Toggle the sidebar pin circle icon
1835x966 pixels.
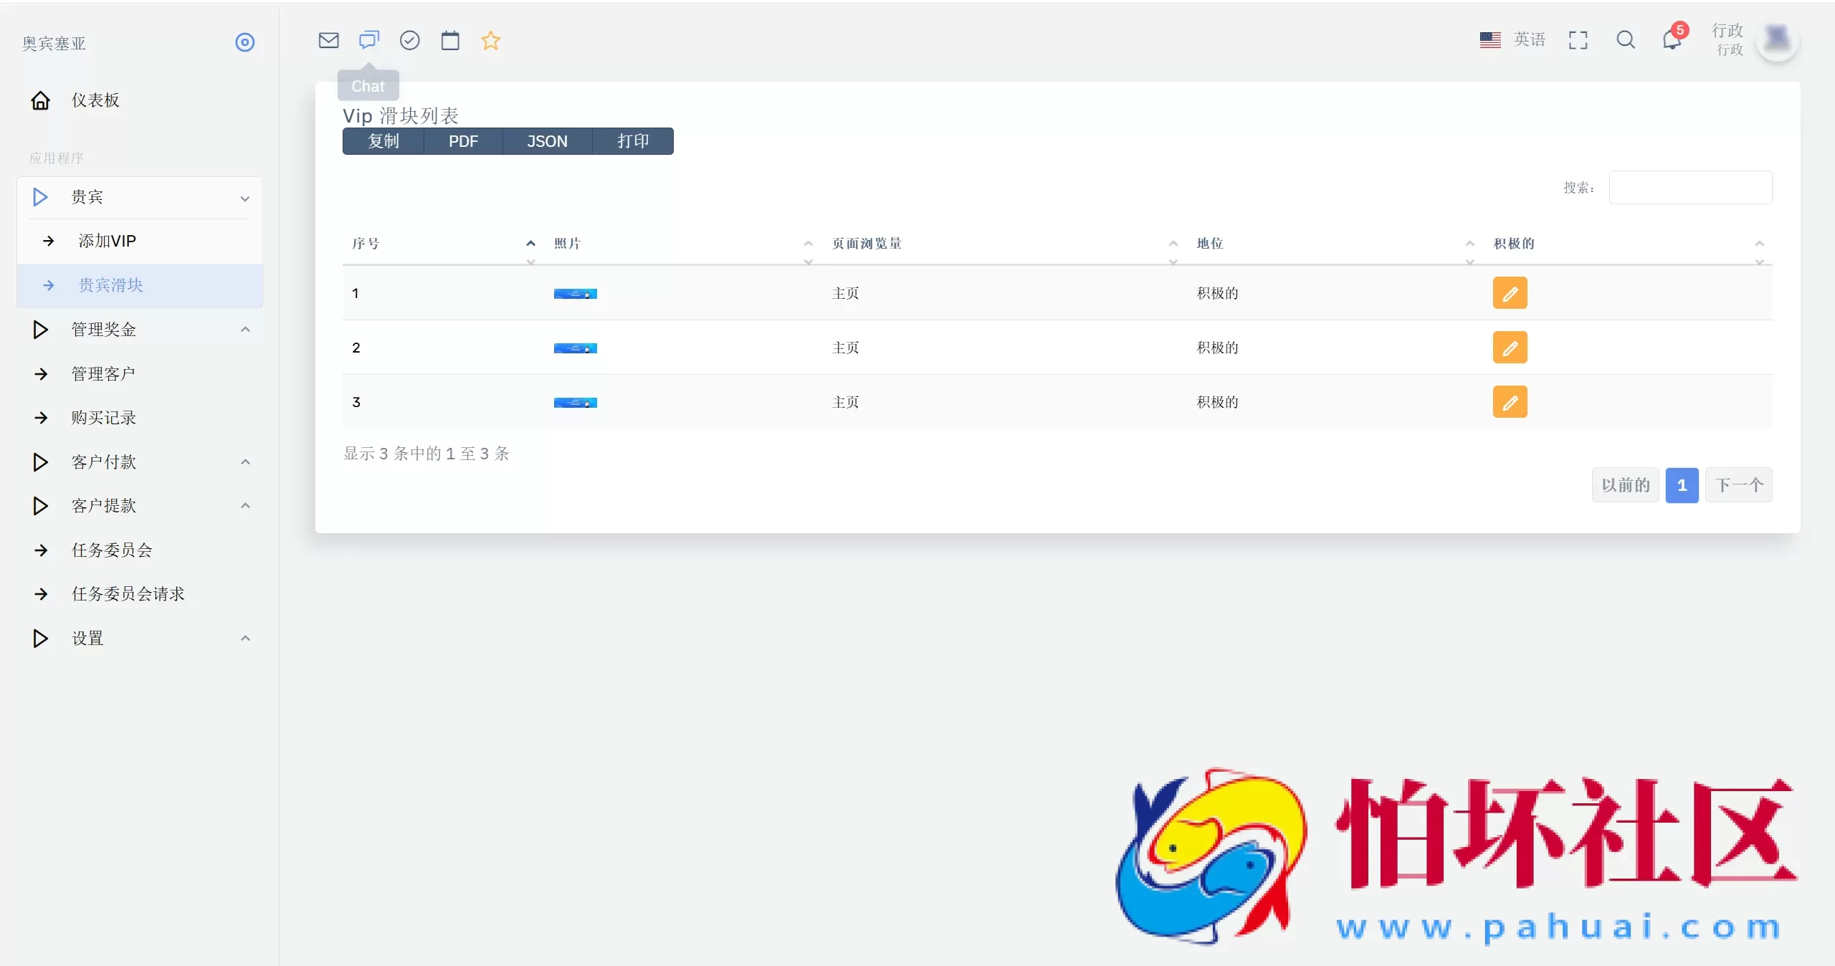[244, 42]
